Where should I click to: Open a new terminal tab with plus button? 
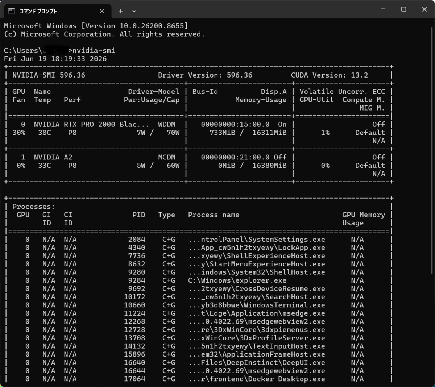pos(121,11)
